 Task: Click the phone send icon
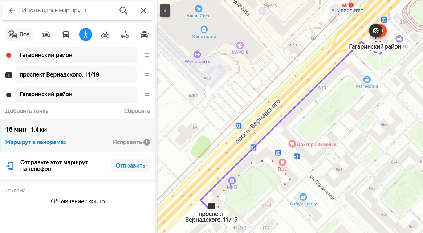10,165
